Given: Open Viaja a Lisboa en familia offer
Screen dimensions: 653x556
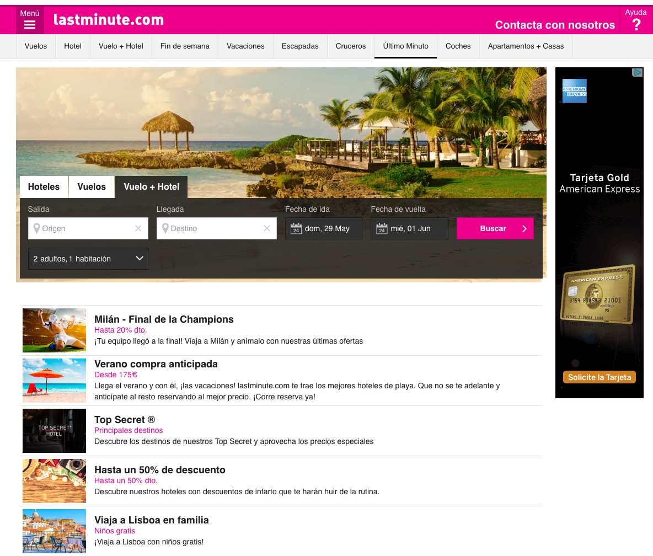Looking at the screenshot, I should click(x=152, y=520).
